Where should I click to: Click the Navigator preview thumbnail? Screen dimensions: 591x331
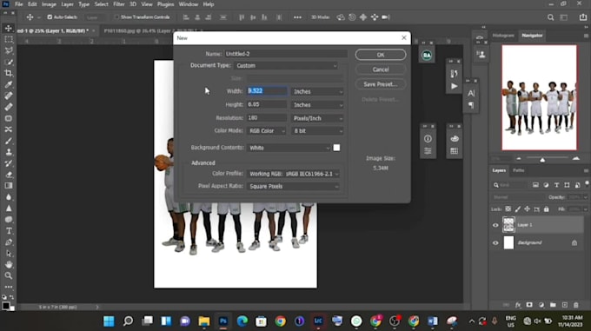pyautogui.click(x=539, y=98)
